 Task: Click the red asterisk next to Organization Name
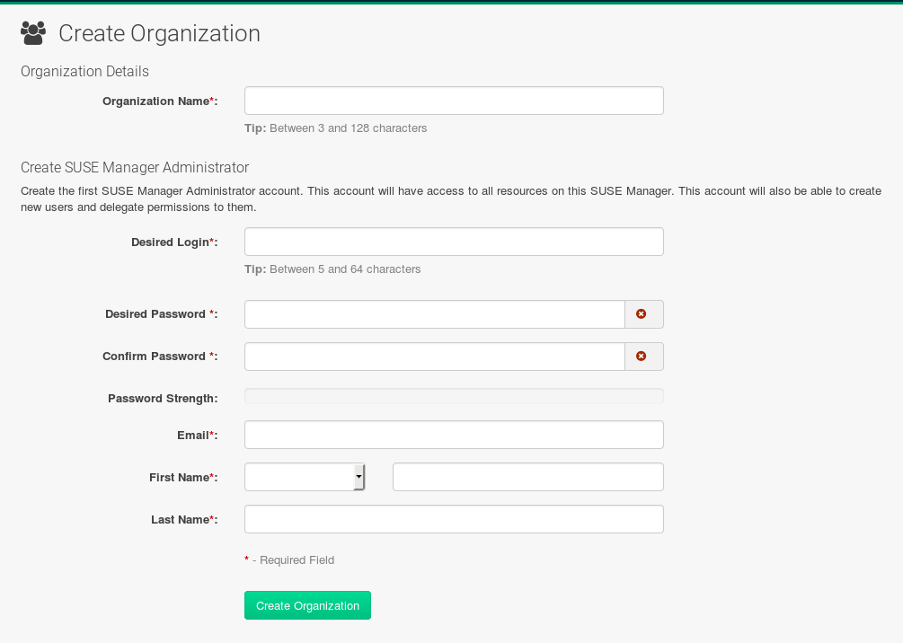pyautogui.click(x=212, y=101)
